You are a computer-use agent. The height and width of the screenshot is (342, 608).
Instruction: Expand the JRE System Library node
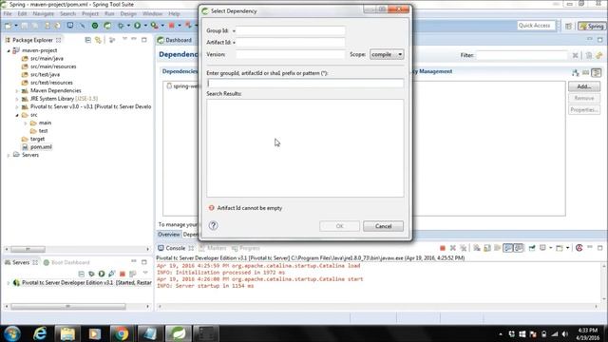coord(17,99)
